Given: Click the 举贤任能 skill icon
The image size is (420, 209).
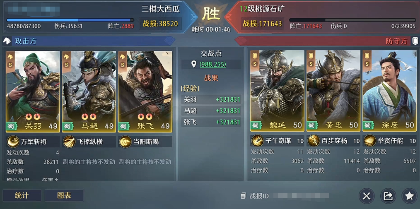Looking at the screenshot, I should (x=369, y=140).
